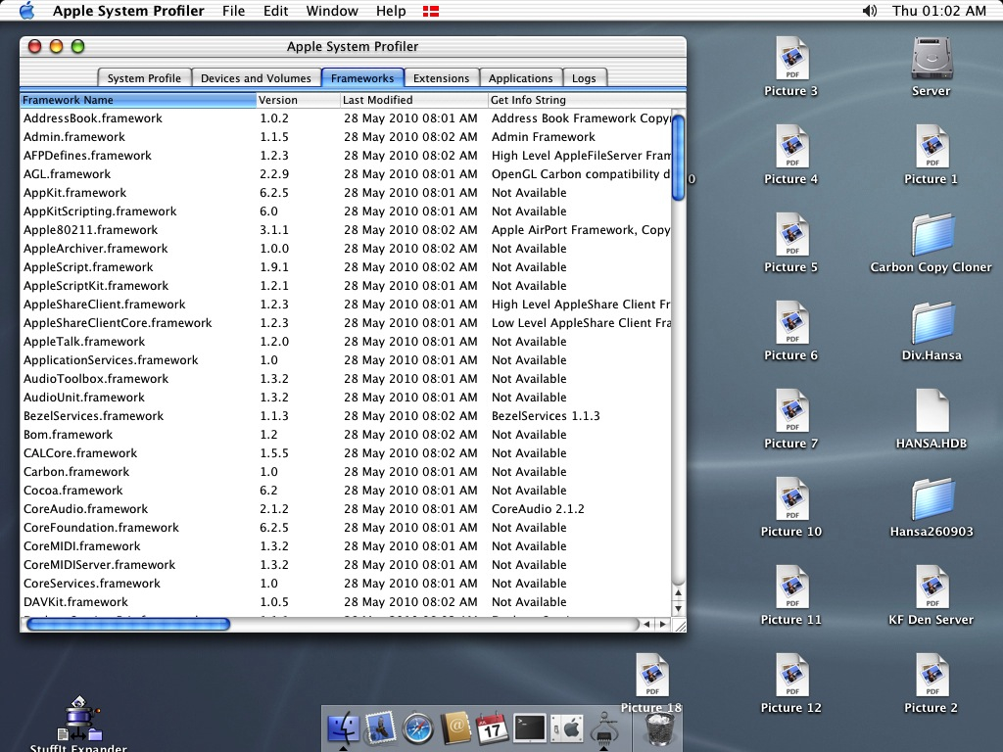
Task: Open the Window menu
Action: 332,11
